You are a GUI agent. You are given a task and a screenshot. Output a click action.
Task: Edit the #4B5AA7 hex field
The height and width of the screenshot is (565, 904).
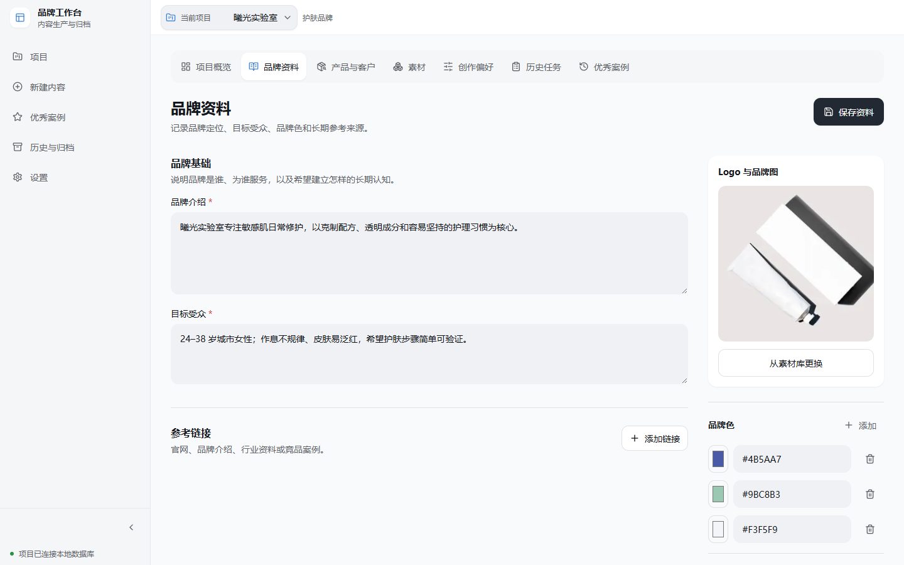coord(792,459)
